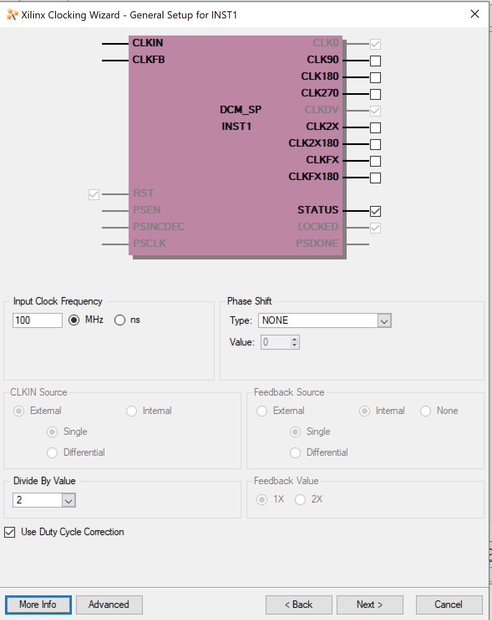
Task: Uncheck the STATUS output checkbox
Action: pos(375,211)
